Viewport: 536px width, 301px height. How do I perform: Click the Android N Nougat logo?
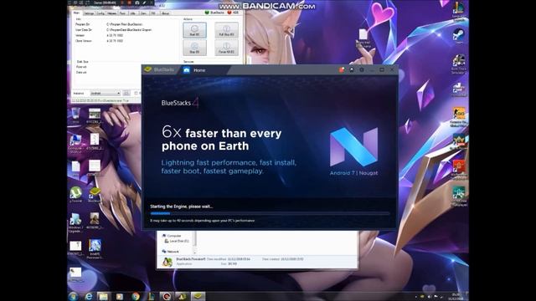pyautogui.click(x=353, y=147)
